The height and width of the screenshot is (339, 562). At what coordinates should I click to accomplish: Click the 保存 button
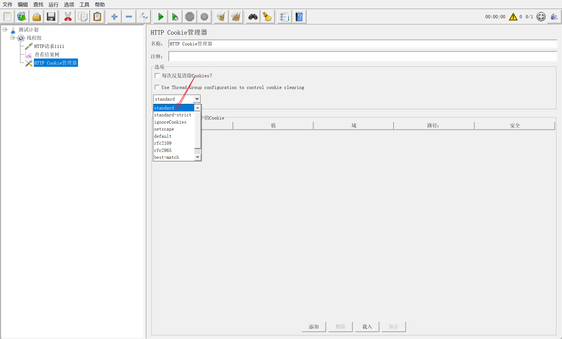click(x=394, y=327)
